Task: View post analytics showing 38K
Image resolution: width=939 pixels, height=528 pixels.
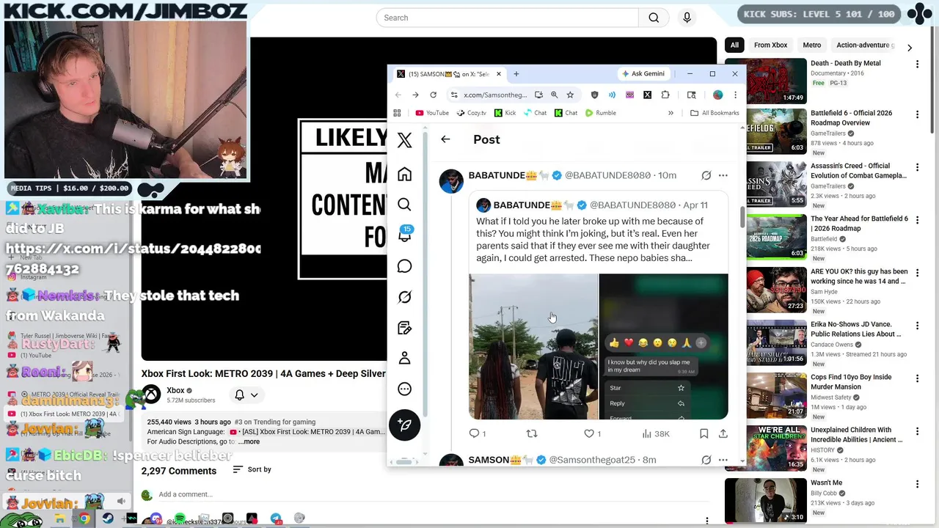Action: [x=656, y=433]
